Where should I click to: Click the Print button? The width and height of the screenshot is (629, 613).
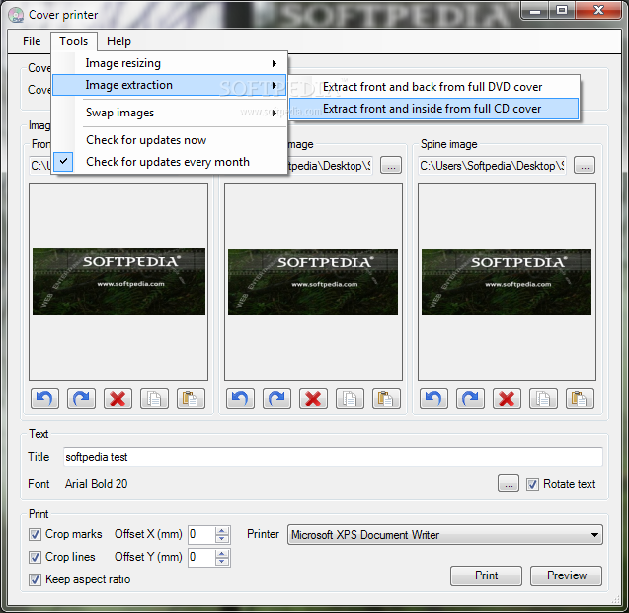tap(486, 575)
